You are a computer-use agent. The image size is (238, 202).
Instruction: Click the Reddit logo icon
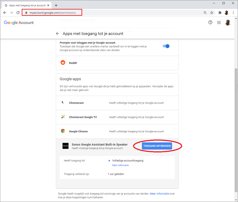tap(63, 62)
